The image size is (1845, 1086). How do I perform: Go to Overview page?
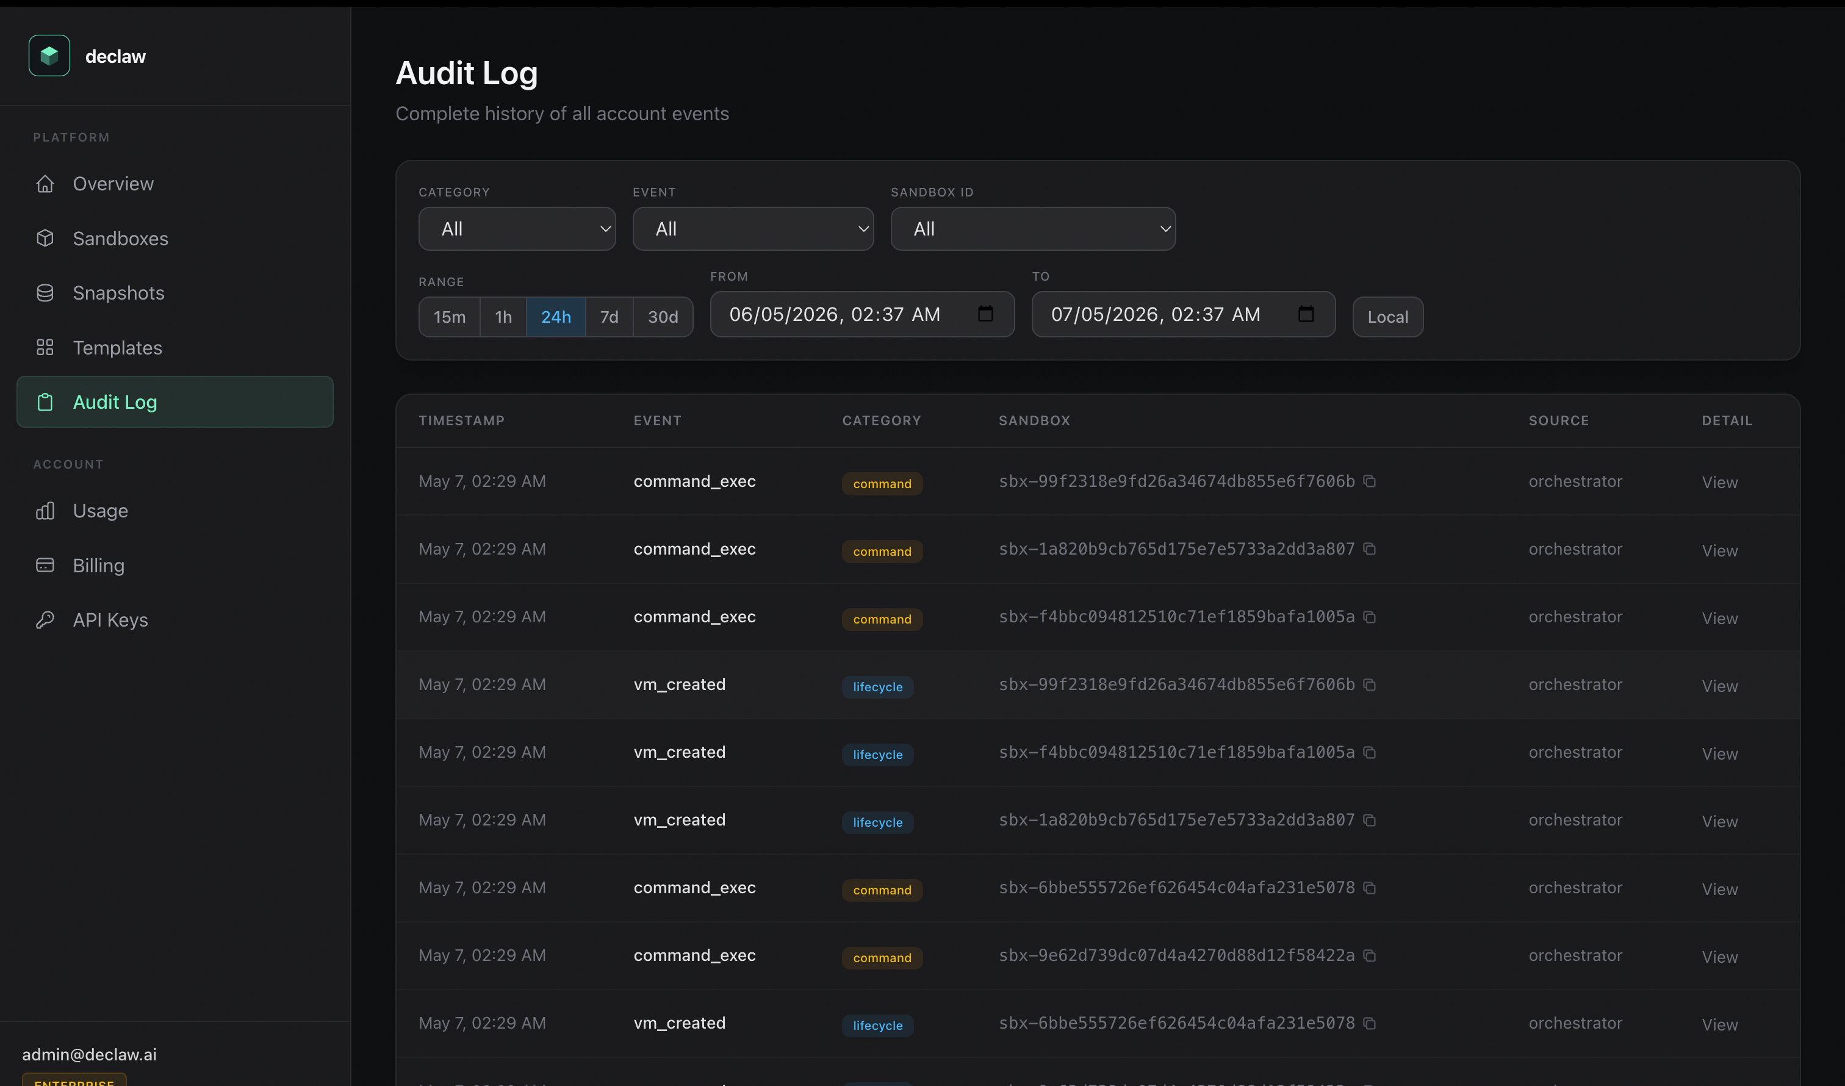click(x=175, y=184)
